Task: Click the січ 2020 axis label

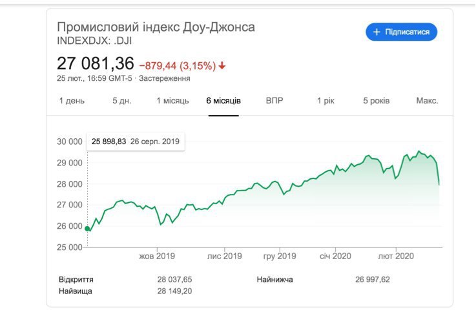Action: pos(335,256)
